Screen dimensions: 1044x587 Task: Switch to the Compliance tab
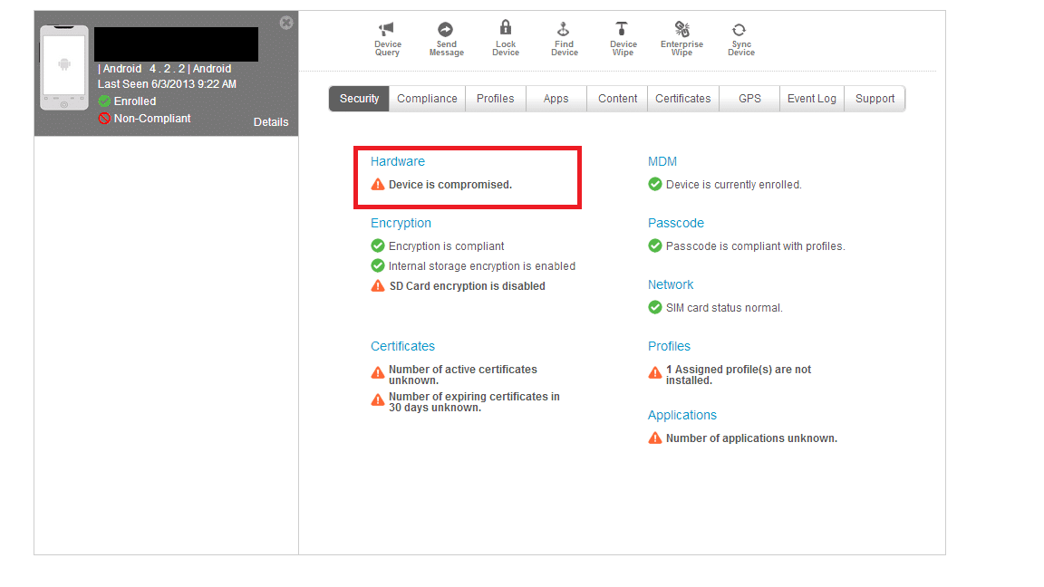(x=427, y=99)
